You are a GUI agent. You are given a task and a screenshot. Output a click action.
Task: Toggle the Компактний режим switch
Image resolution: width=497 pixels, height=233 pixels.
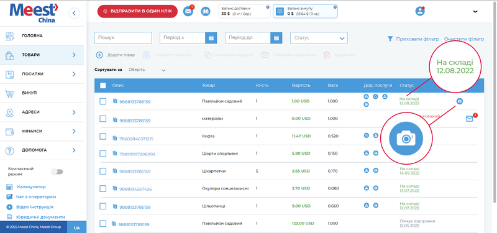click(57, 171)
